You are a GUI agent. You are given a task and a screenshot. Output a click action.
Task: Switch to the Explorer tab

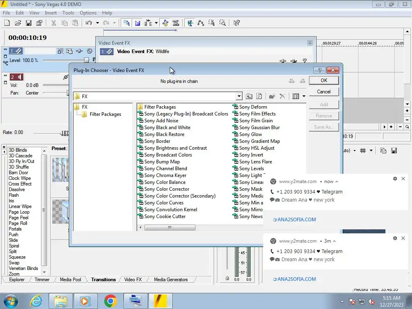click(17, 280)
